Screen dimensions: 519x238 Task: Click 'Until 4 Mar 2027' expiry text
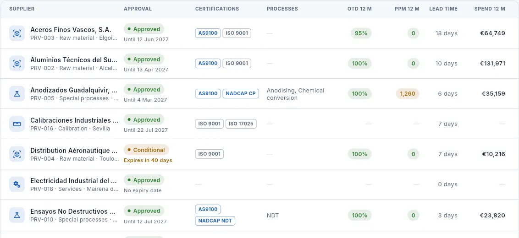(145, 100)
